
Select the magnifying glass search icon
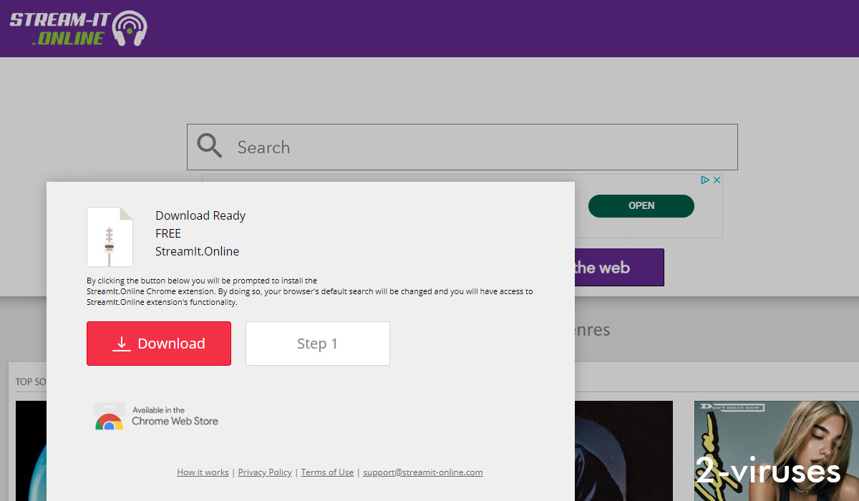click(210, 145)
